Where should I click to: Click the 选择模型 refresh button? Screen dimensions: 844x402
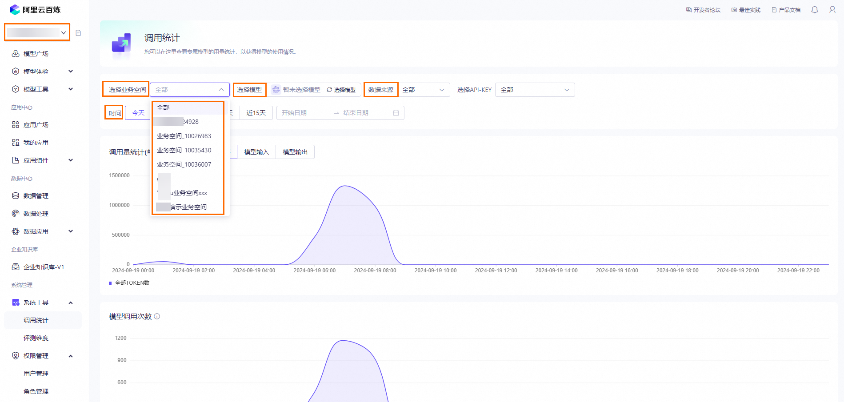coord(341,90)
